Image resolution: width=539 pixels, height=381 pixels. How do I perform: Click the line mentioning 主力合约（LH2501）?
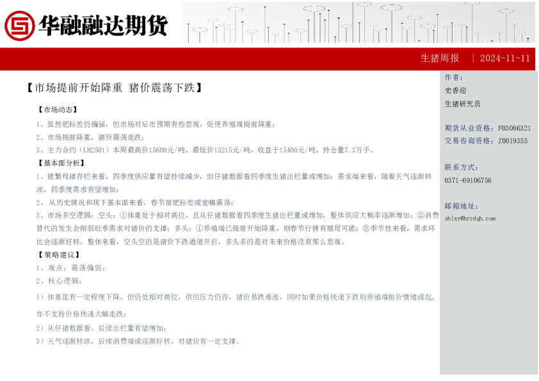(205, 150)
